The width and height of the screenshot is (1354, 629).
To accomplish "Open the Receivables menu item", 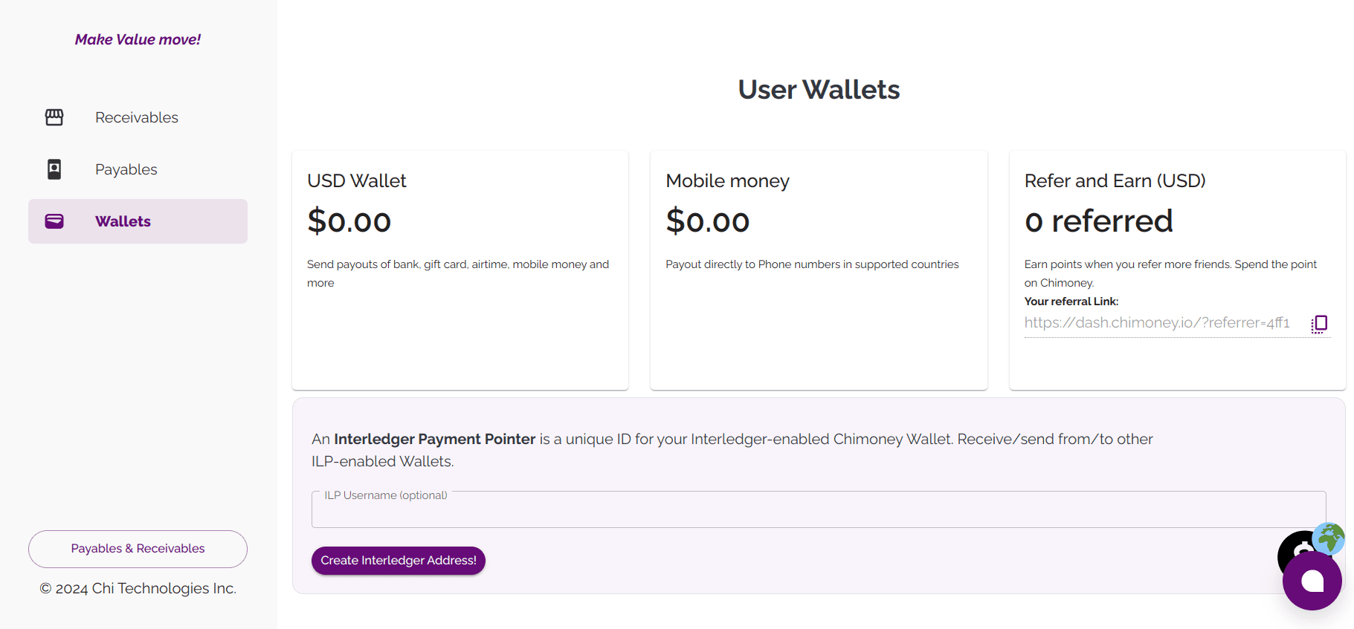I will (x=138, y=117).
